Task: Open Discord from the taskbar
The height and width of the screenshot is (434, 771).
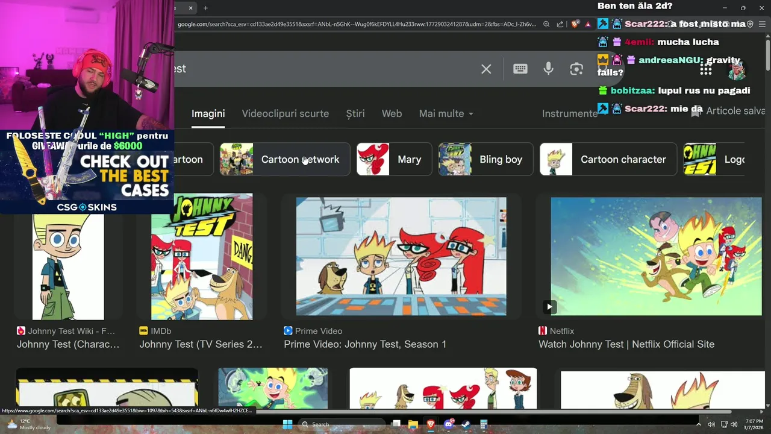Action: (x=448, y=424)
